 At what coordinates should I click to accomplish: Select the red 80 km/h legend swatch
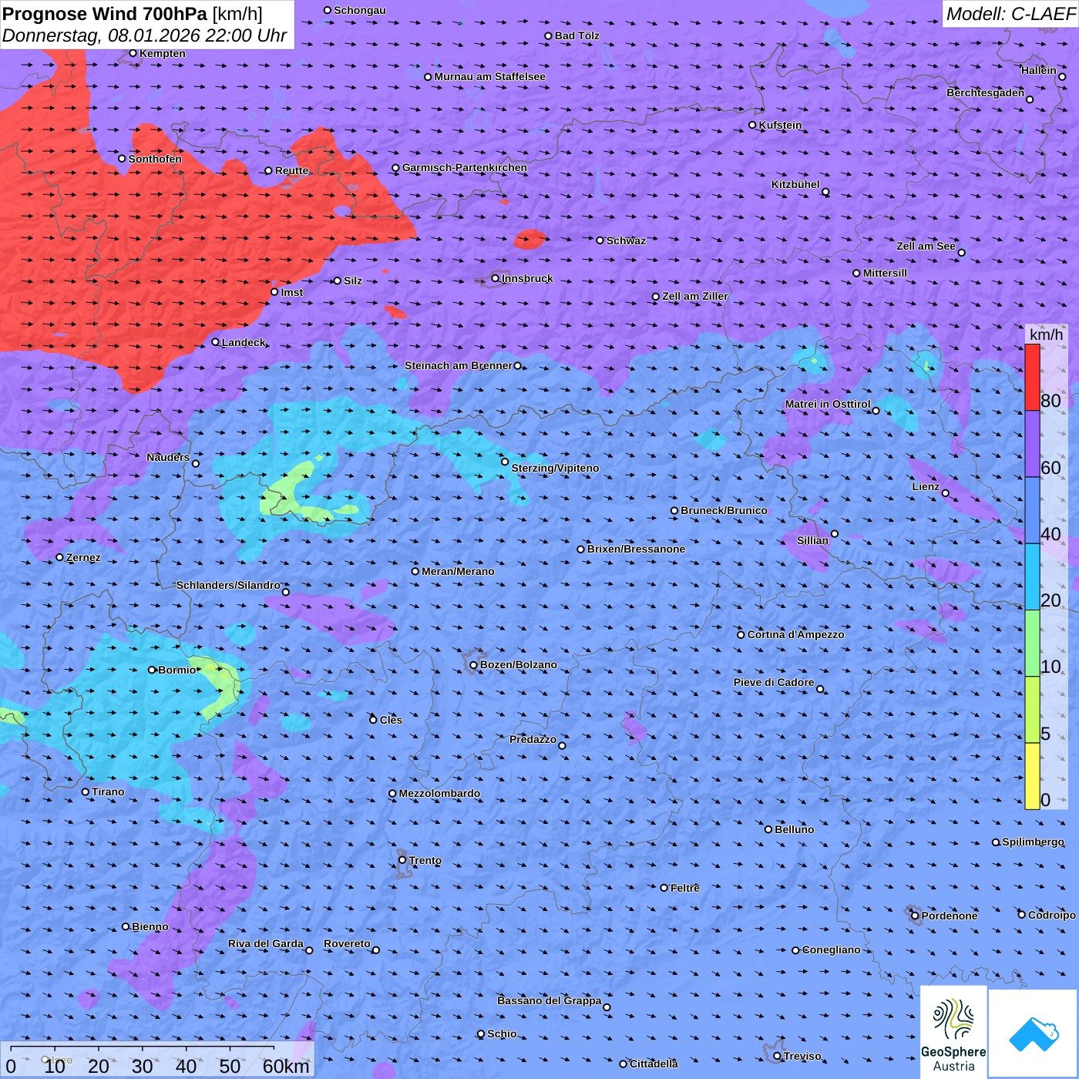tap(1032, 378)
